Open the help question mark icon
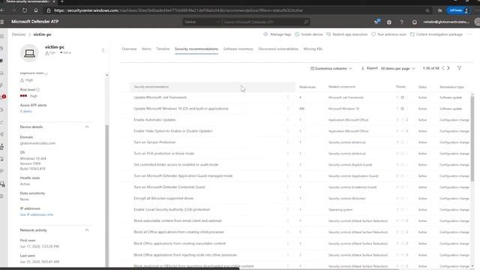Image resolution: width=480 pixels, height=270 pixels. (402, 22)
